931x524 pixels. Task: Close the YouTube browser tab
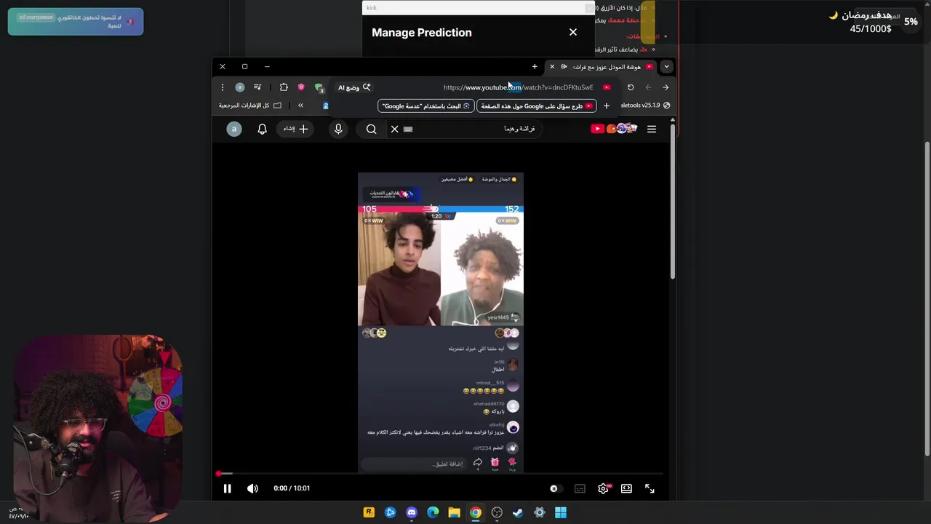(x=552, y=67)
